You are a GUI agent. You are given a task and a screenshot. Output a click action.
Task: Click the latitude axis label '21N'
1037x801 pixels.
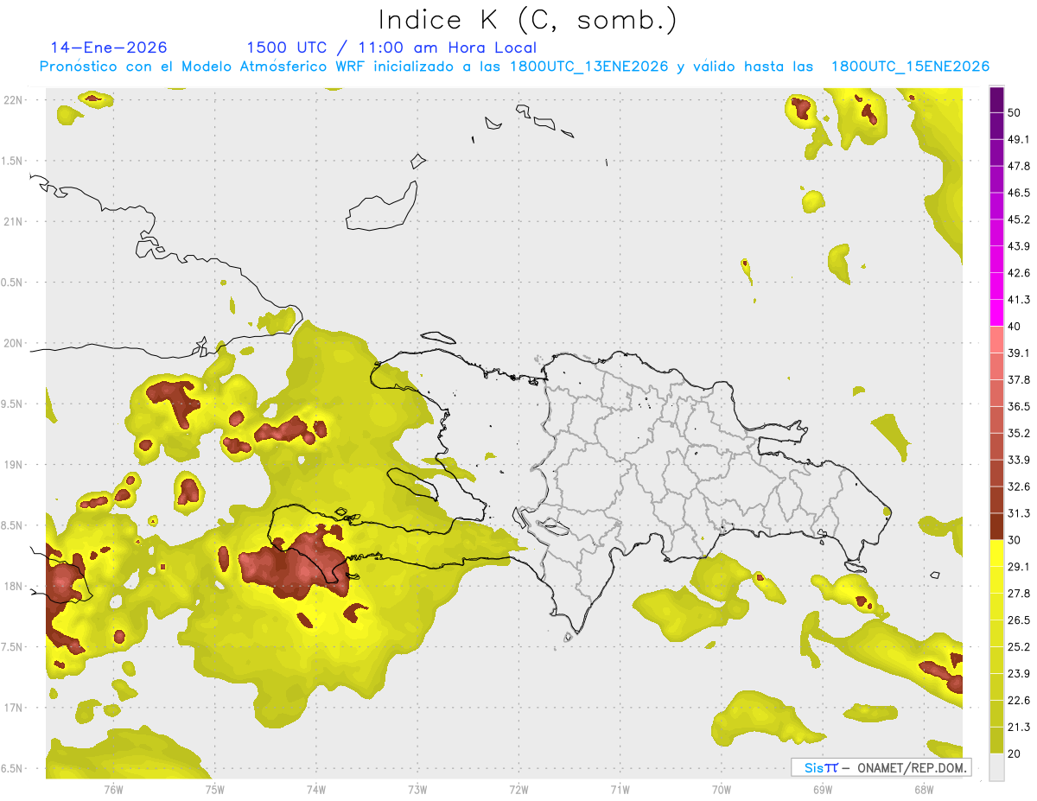click(x=15, y=222)
